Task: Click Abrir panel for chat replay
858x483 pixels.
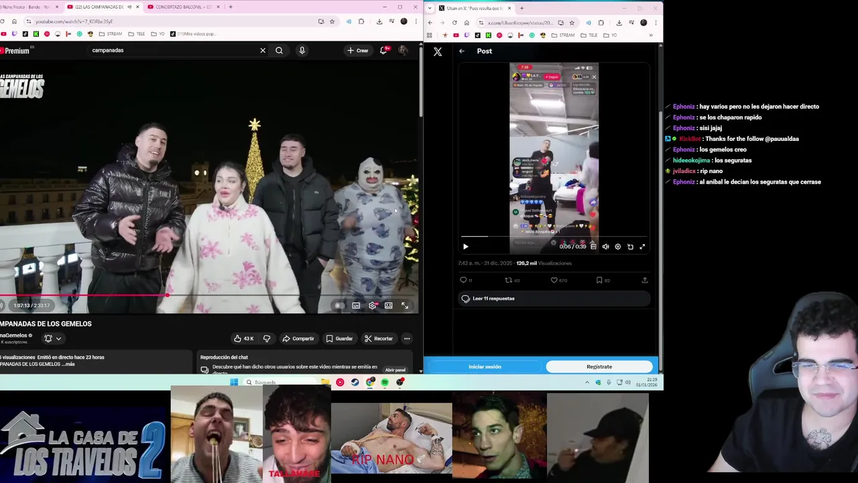Action: [x=395, y=370]
